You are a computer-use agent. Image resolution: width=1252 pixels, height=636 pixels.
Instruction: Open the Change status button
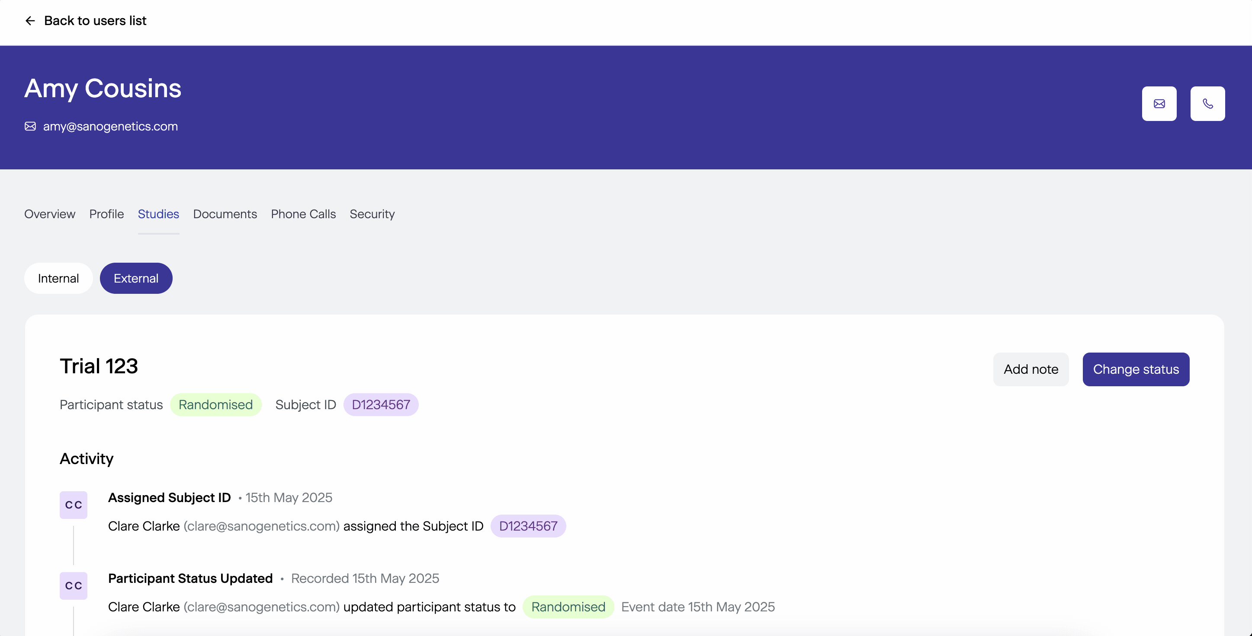click(1136, 369)
